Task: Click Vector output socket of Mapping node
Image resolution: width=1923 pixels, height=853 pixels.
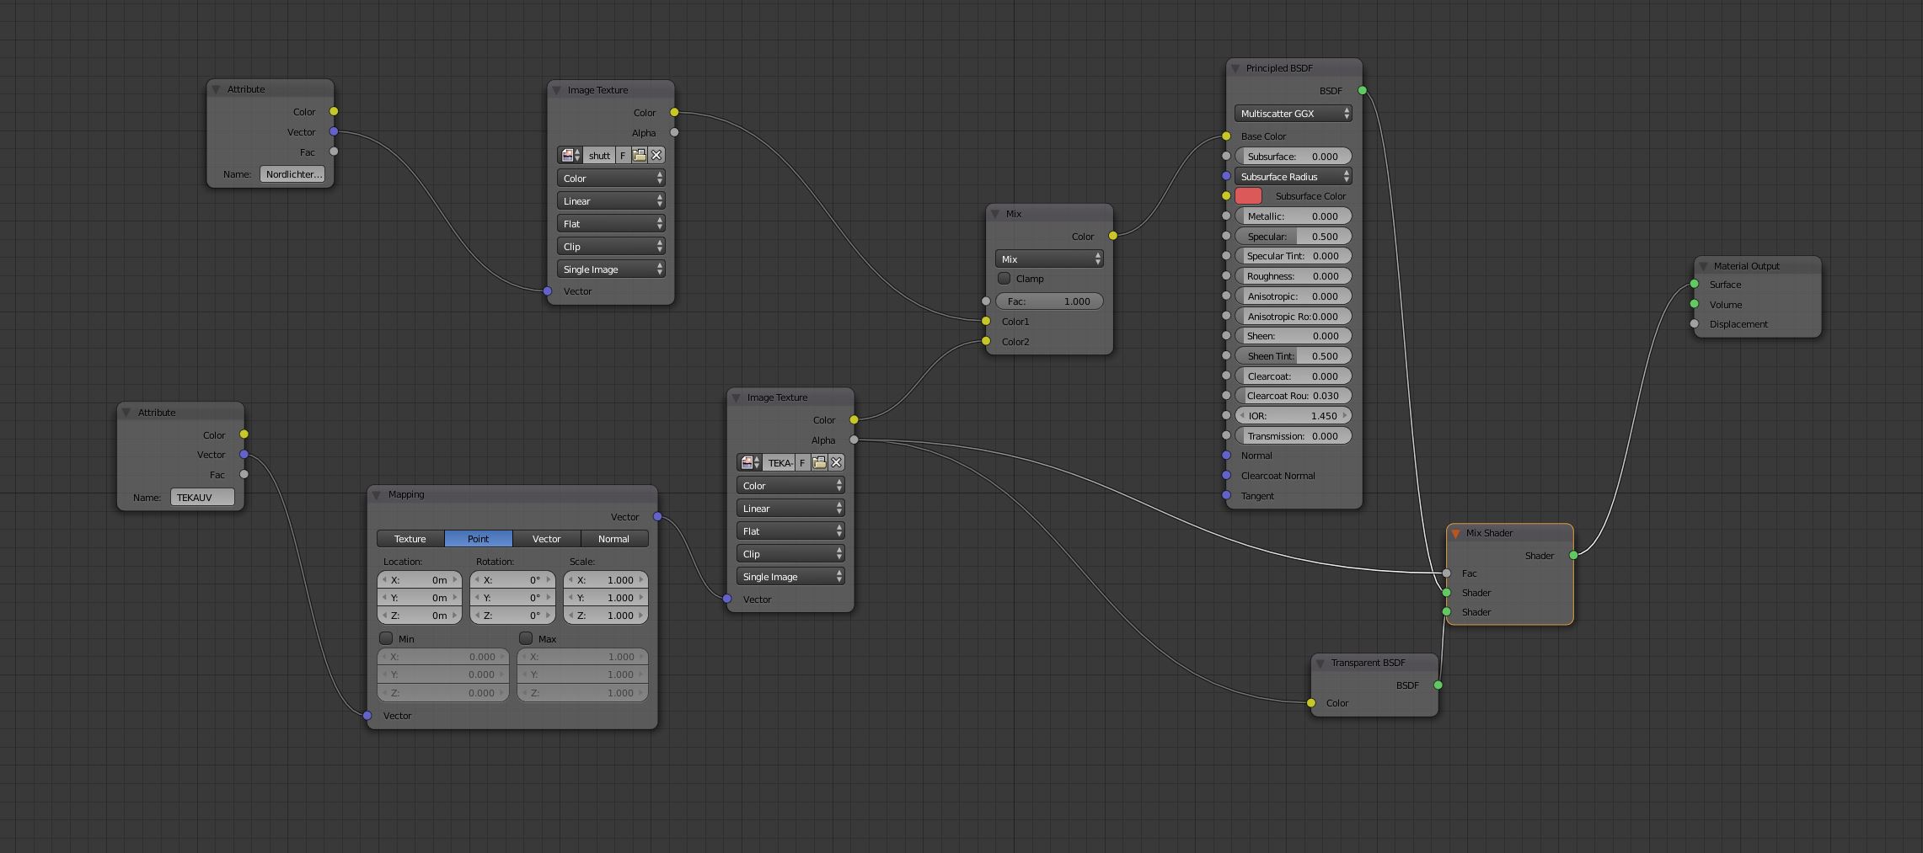Action: pyautogui.click(x=657, y=516)
